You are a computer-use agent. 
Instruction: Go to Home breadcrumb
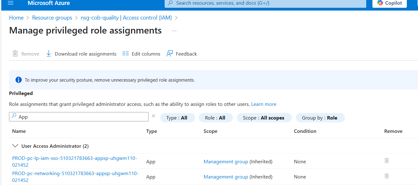pyautogui.click(x=16, y=18)
